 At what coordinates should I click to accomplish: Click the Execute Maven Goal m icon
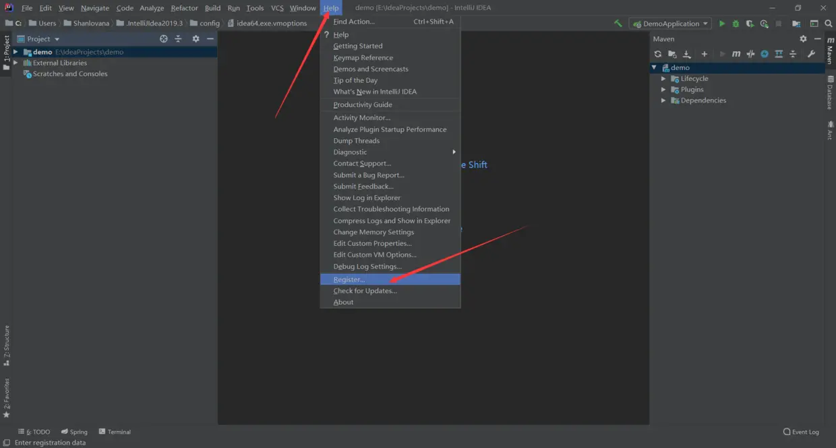pos(736,54)
